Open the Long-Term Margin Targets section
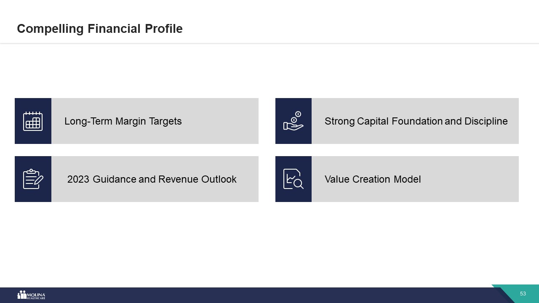The height and width of the screenshot is (303, 539). click(123, 122)
